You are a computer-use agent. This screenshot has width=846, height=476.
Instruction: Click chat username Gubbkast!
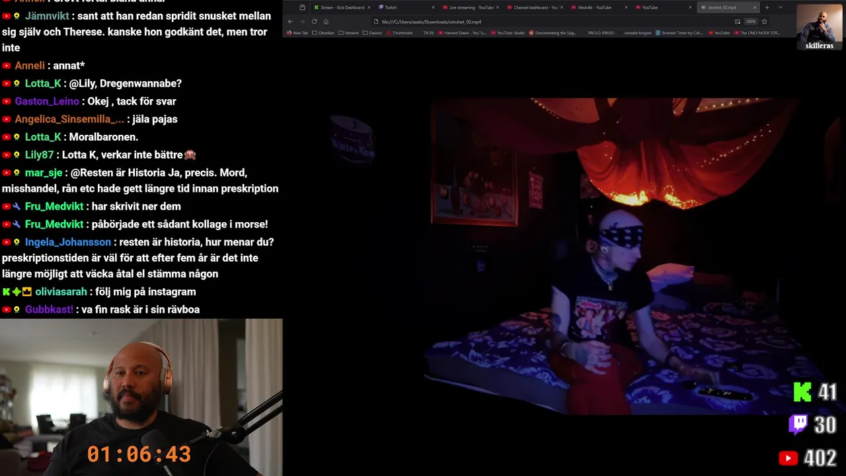click(x=49, y=309)
